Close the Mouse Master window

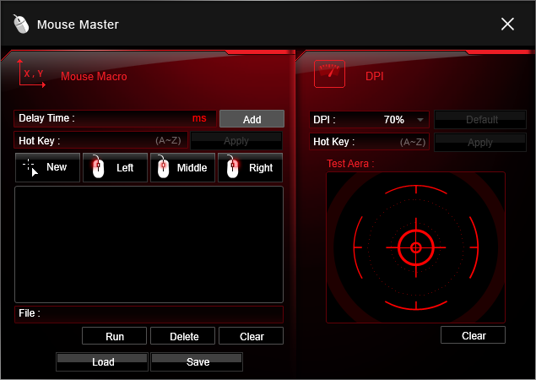coord(507,24)
